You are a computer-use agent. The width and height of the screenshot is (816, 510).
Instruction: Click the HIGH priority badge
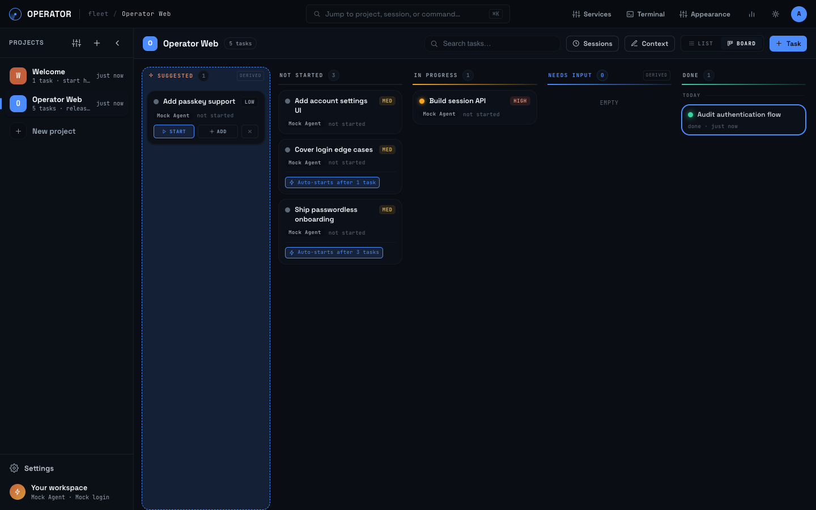pyautogui.click(x=520, y=101)
